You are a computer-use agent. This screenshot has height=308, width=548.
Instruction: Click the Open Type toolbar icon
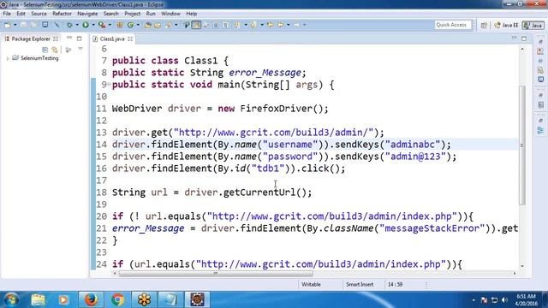click(x=148, y=25)
